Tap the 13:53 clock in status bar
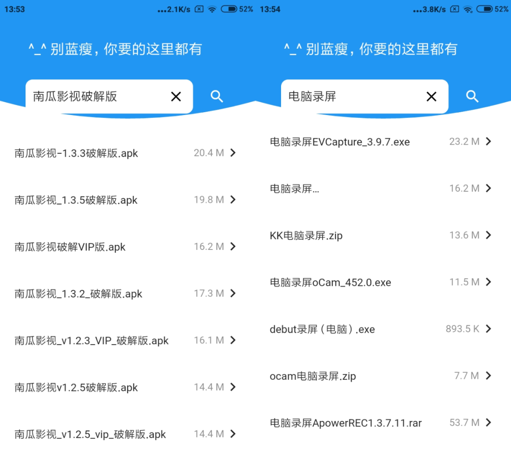511x454 pixels. tap(15, 9)
